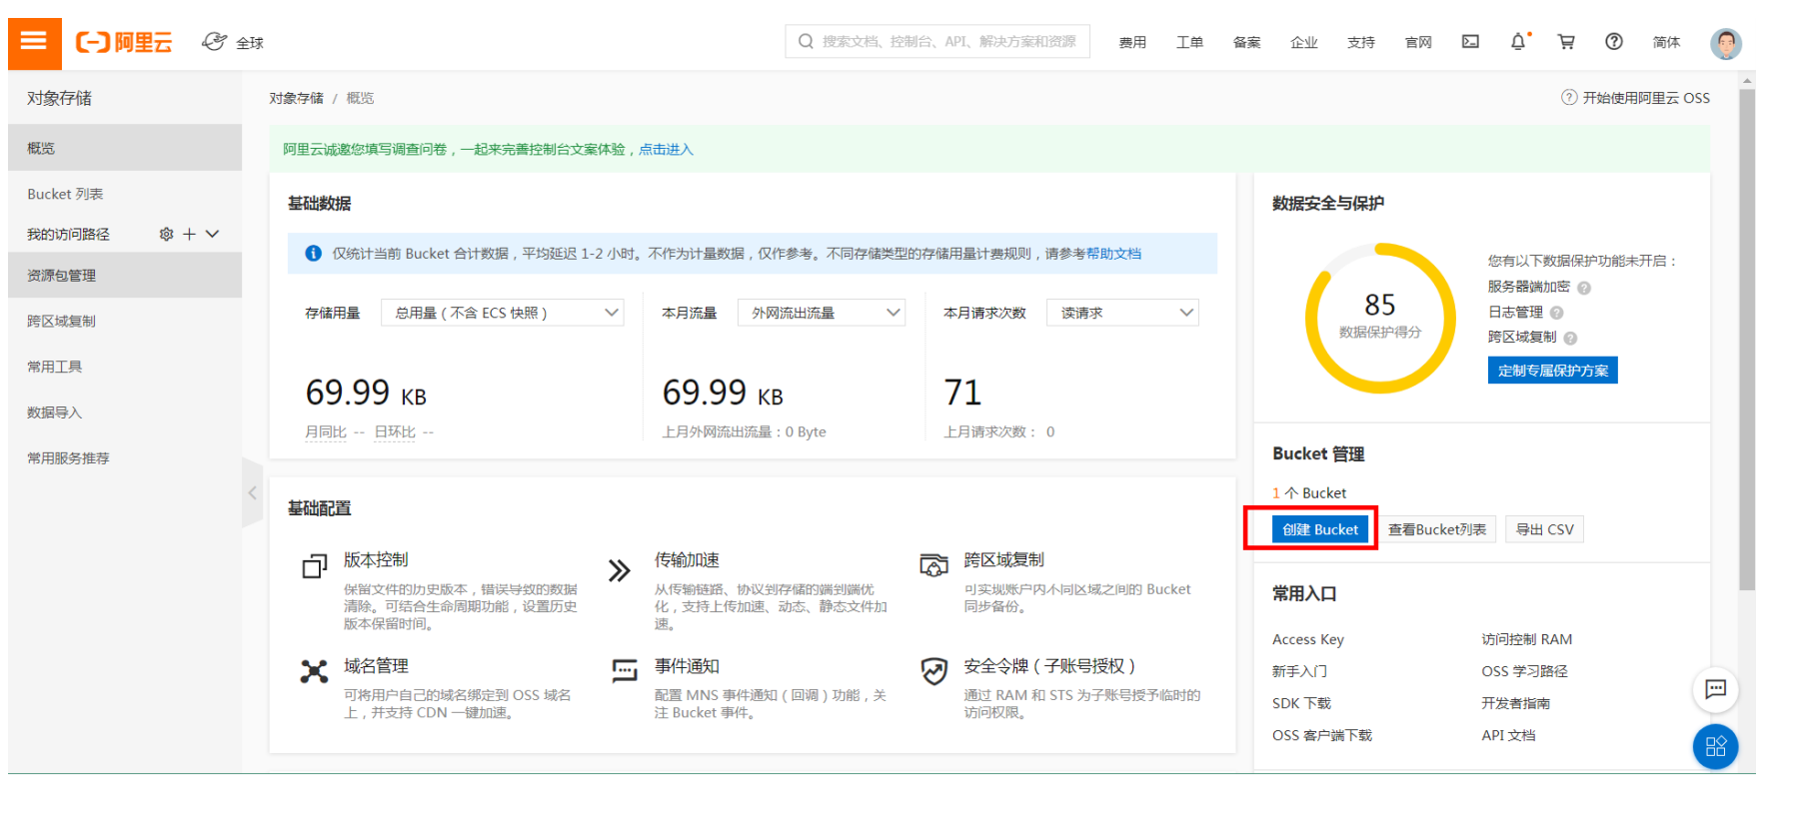The width and height of the screenshot is (1797, 813).
Task: Open the shopping cart
Action: pyautogui.click(x=1566, y=42)
